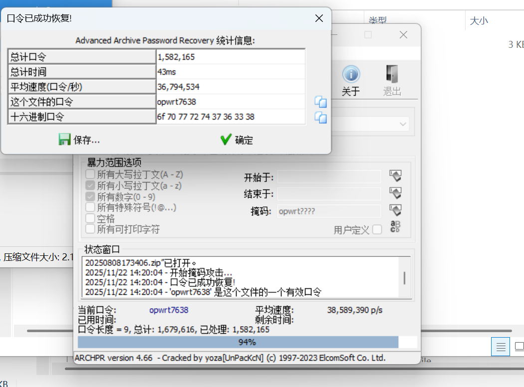
Task: Open the custom charset abcd icon
Action: tap(395, 227)
